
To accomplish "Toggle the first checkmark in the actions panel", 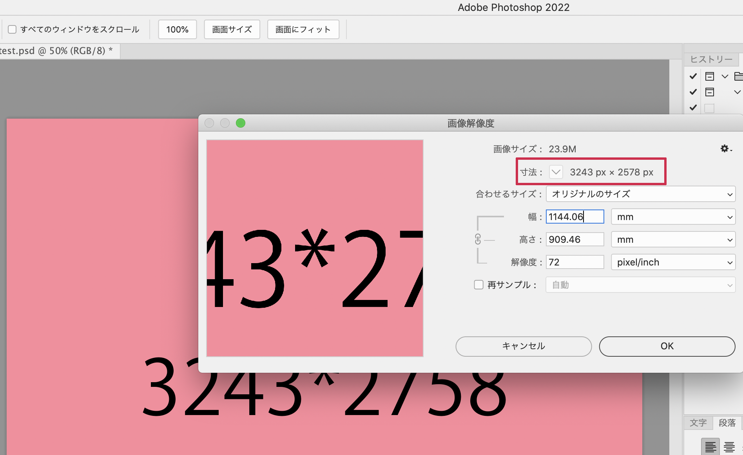I will [693, 76].
